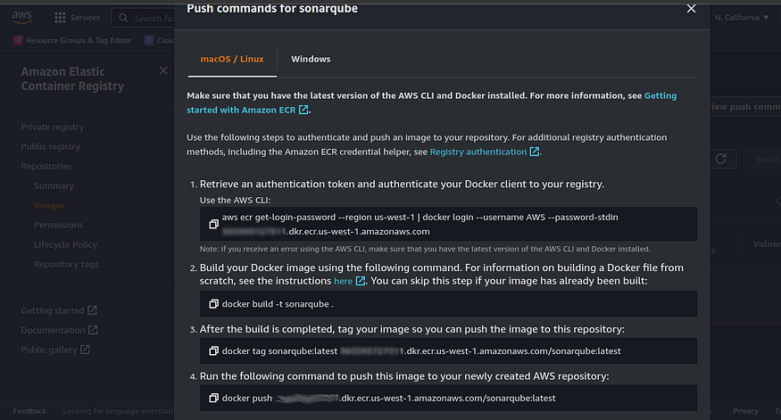Open the Dockerfile instructions 'here' link
781x420 pixels.
[349, 281]
